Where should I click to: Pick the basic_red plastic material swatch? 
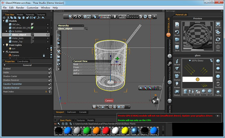pyautogui.click(x=106, y=130)
